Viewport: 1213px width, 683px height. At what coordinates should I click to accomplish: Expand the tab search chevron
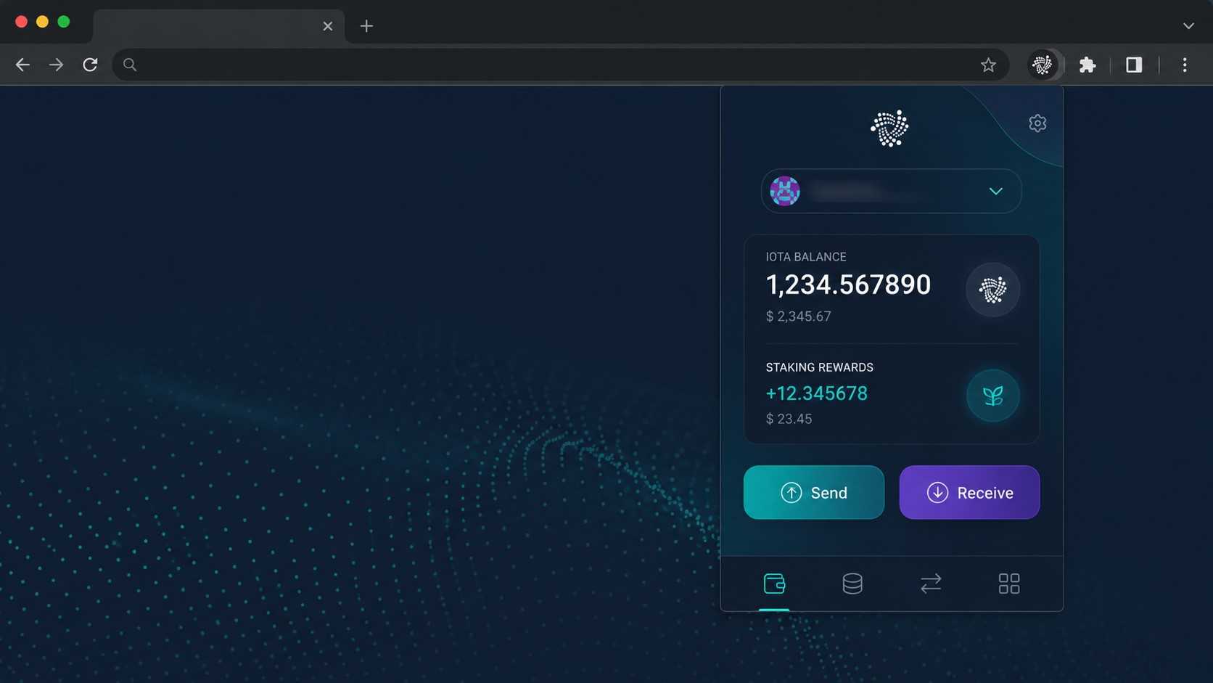[1188, 25]
